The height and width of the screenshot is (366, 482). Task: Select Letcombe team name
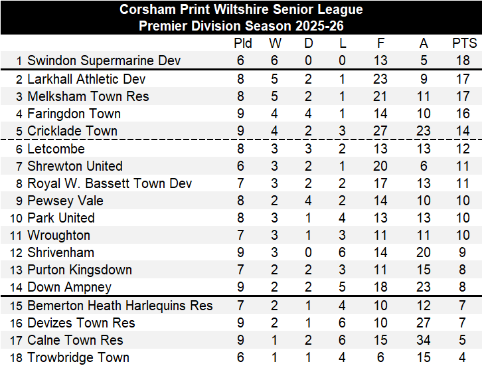(x=56, y=149)
